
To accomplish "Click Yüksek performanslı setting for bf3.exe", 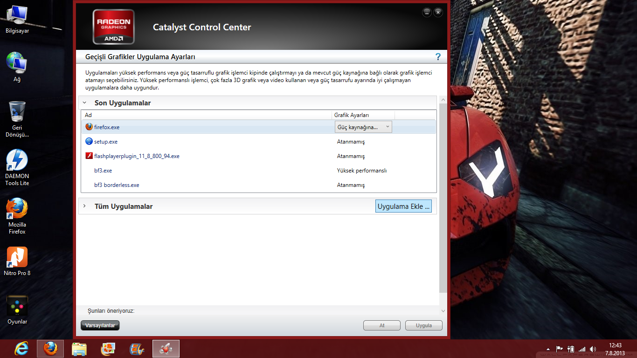I will [x=362, y=170].
